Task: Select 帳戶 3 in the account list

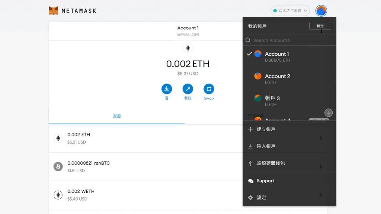Action: click(x=289, y=101)
